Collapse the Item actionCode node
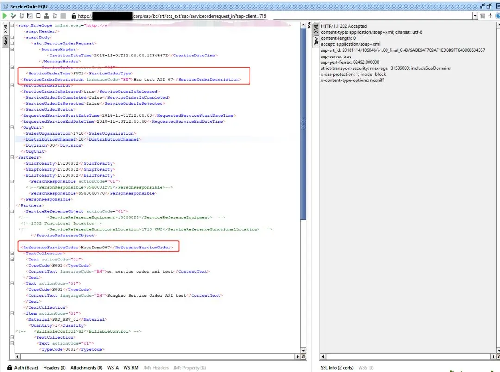 (12, 313)
